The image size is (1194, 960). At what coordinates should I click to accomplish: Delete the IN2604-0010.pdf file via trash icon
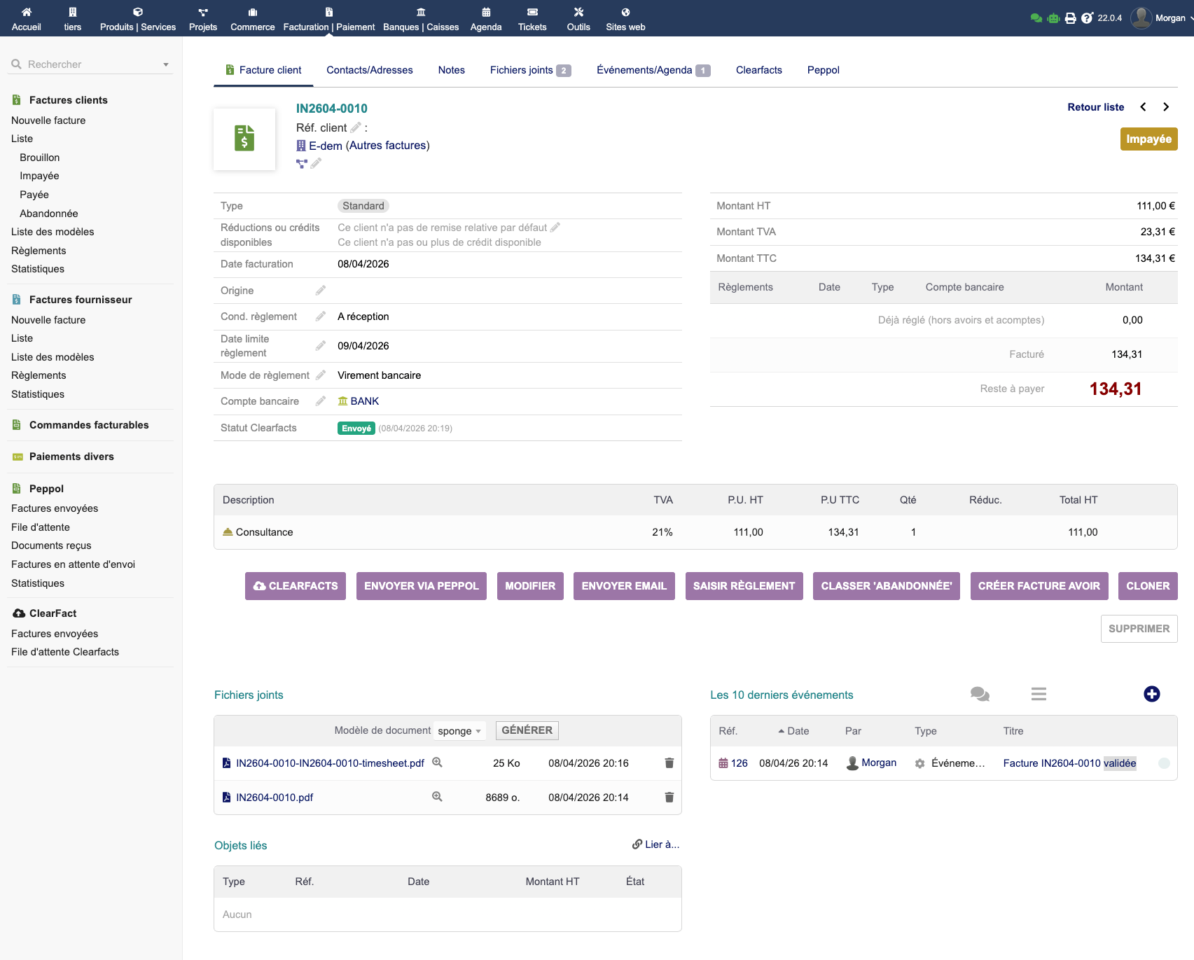pos(669,798)
